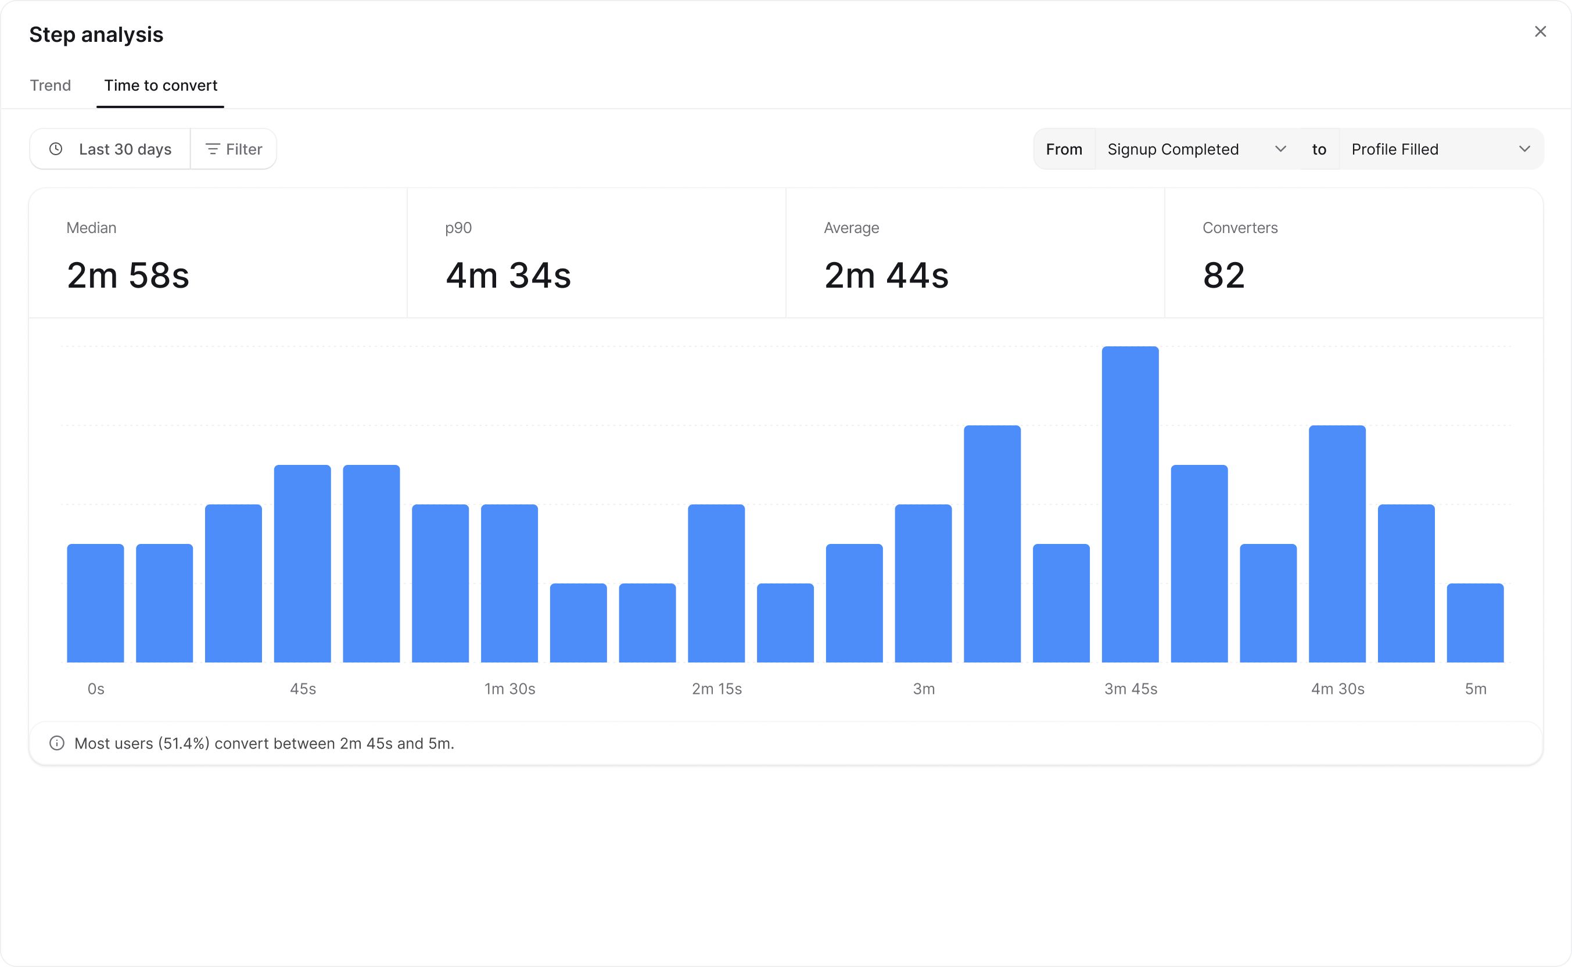Click the 3m 45s axis label

pos(1130,689)
